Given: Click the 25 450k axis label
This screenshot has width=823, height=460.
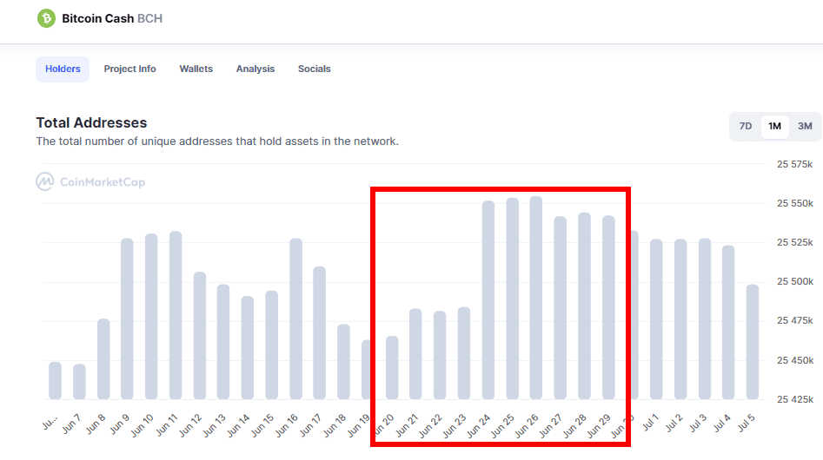Looking at the screenshot, I should [794, 360].
